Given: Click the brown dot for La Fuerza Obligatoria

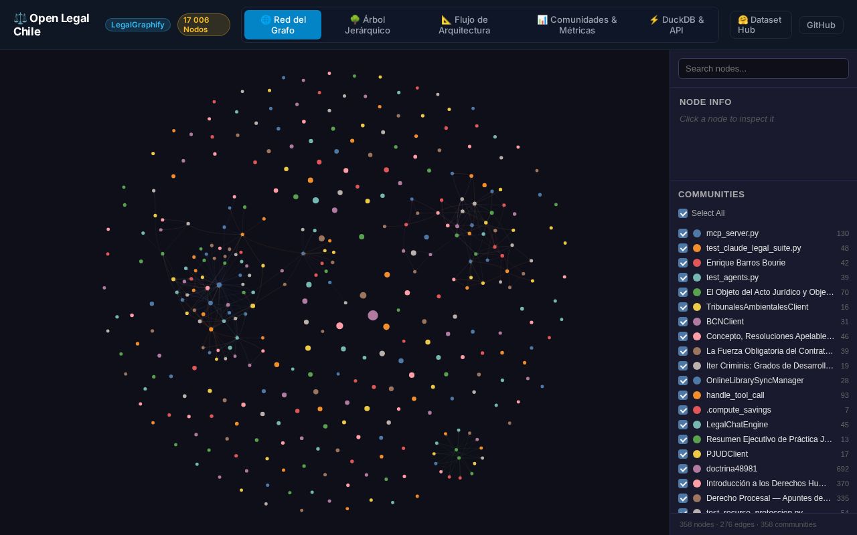Looking at the screenshot, I should pos(697,351).
